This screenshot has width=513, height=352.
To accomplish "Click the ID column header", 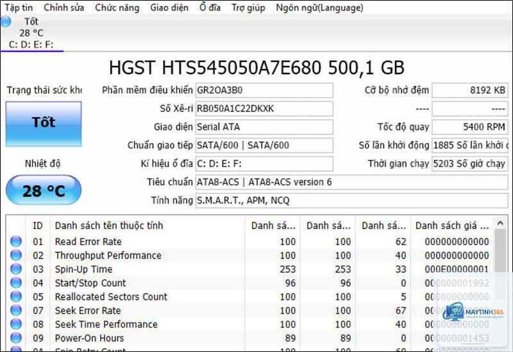I will 38,226.
